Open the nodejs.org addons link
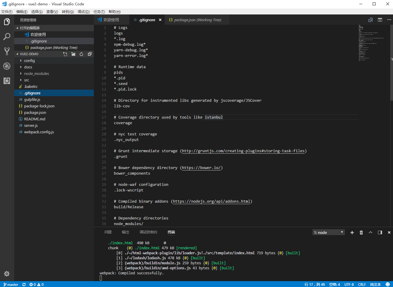393x287 pixels. click(211, 201)
